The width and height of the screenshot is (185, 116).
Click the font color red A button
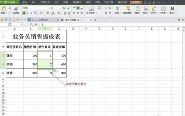(x=53, y=13)
